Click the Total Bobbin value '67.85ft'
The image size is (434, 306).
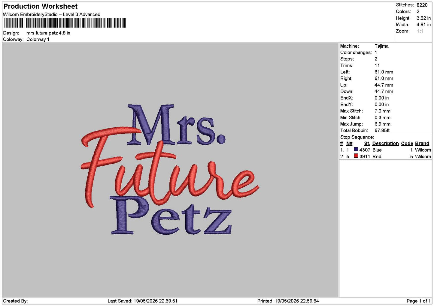[x=382, y=130]
